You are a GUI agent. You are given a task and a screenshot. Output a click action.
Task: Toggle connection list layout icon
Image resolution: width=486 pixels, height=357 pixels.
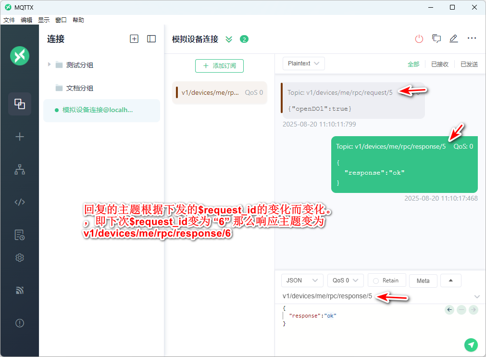coord(151,39)
